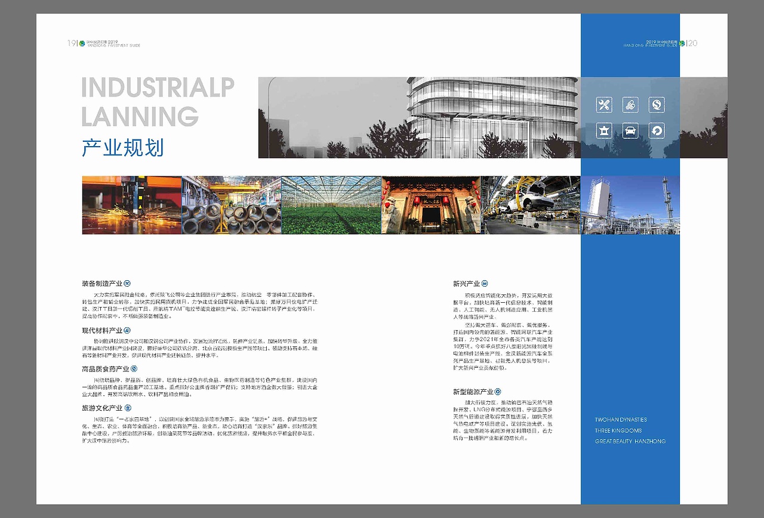Click the pagoda temple culture icon
Viewport: 764px width, 518px height.
(604, 131)
